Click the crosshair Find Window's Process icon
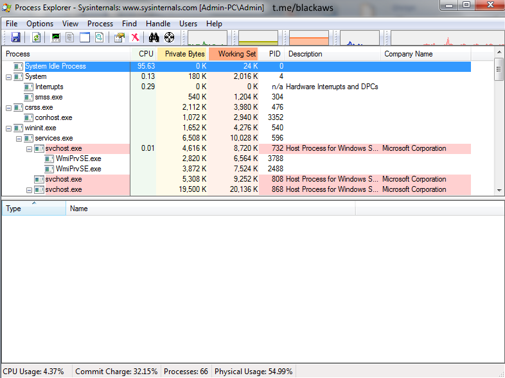This screenshot has width=505, height=378. (x=169, y=37)
